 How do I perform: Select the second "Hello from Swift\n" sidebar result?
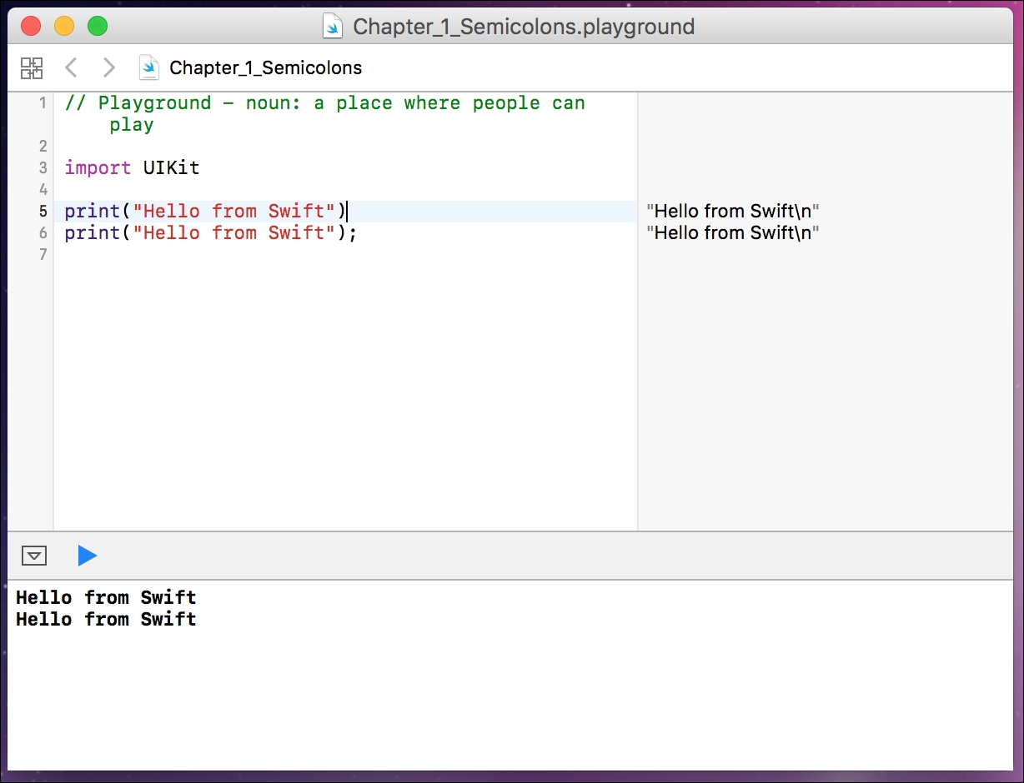point(732,233)
